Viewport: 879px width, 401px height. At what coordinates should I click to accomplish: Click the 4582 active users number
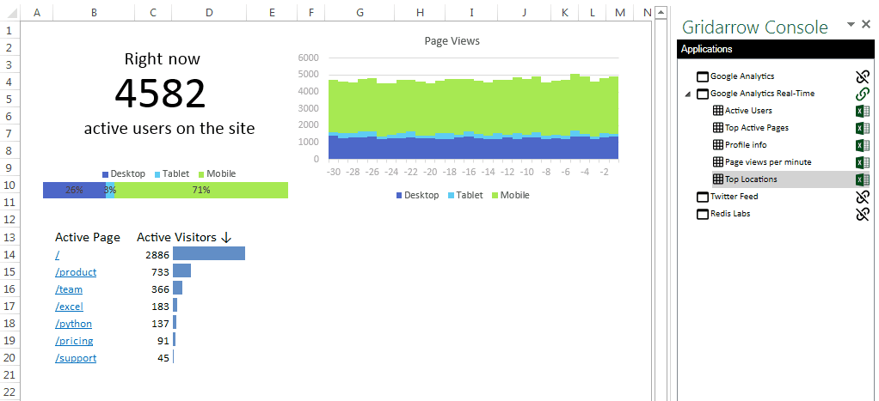click(x=160, y=93)
